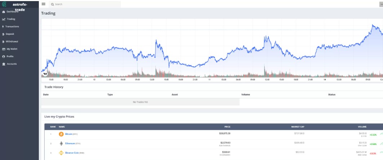
Task: Click the TradingView logo on chart
Action: point(45,74)
